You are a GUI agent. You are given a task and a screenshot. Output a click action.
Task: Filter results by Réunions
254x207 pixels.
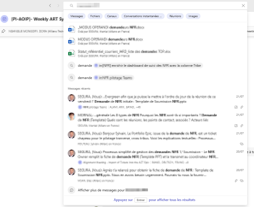click(x=175, y=16)
